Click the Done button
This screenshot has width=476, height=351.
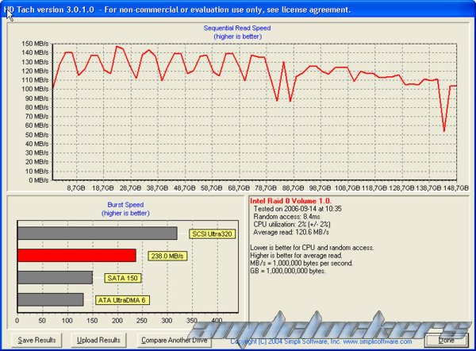pyautogui.click(x=448, y=340)
